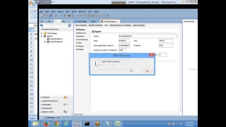Open the File menu
The height and width of the screenshot is (127, 226).
[x=41, y=12]
